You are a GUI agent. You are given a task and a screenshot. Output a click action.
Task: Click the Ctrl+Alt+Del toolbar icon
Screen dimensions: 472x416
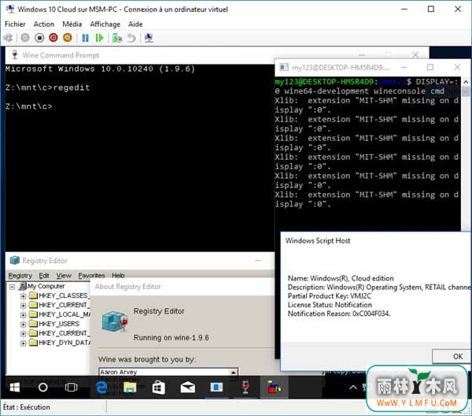9,38
